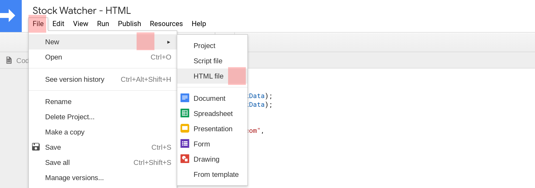
Task: Choose Make a copy
Action: [x=103, y=132]
